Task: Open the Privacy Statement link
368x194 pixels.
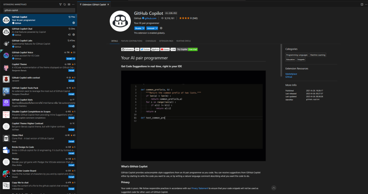Action: click(199, 188)
